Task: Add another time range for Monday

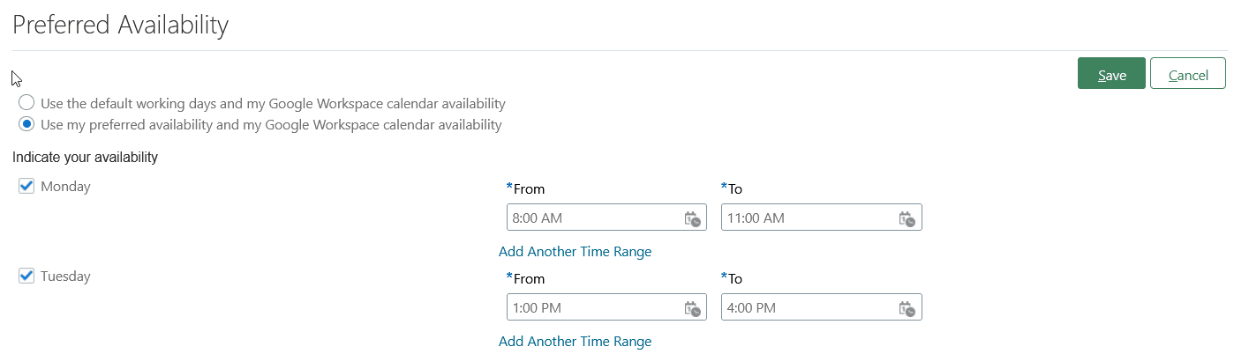Action: (x=575, y=252)
